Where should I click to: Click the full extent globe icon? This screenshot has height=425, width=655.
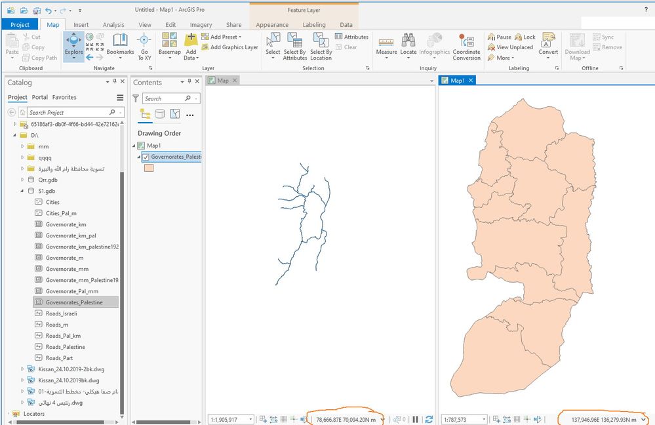(x=89, y=37)
